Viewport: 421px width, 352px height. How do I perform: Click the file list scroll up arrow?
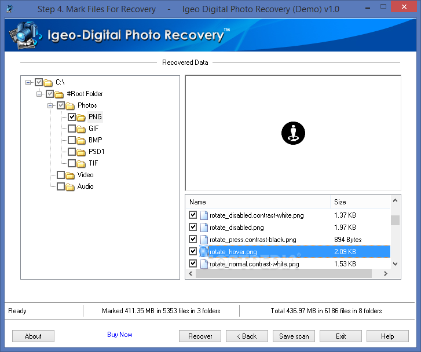pyautogui.click(x=395, y=200)
